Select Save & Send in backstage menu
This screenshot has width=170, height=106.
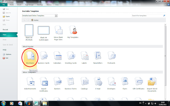pyautogui.click(x=8, y=45)
